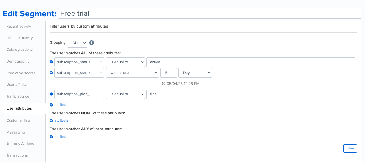Viewport: 365px width, 162px height.
Task: Add attribute link under NONE section
Action: point(61,120)
